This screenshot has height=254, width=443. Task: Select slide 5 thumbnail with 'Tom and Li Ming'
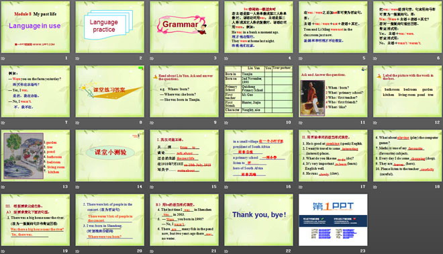tap(333, 27)
